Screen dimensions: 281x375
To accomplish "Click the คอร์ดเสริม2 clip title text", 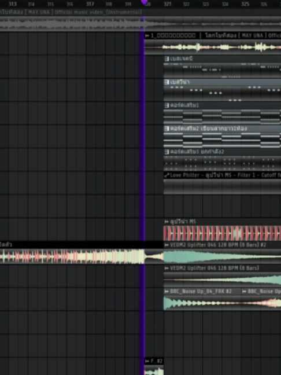I will click(x=209, y=128).
